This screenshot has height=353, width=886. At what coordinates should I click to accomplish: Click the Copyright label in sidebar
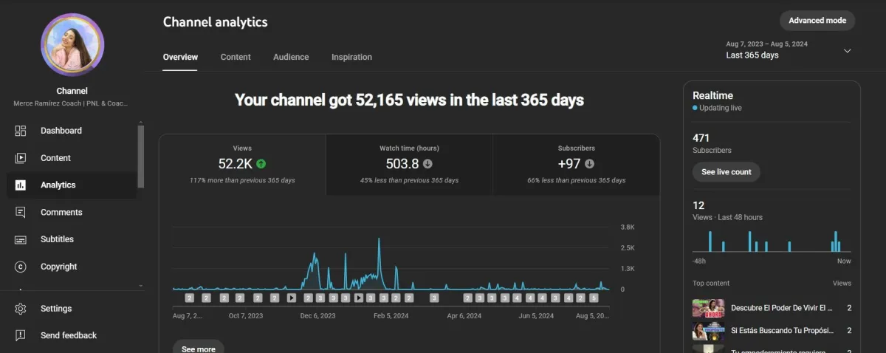click(59, 267)
